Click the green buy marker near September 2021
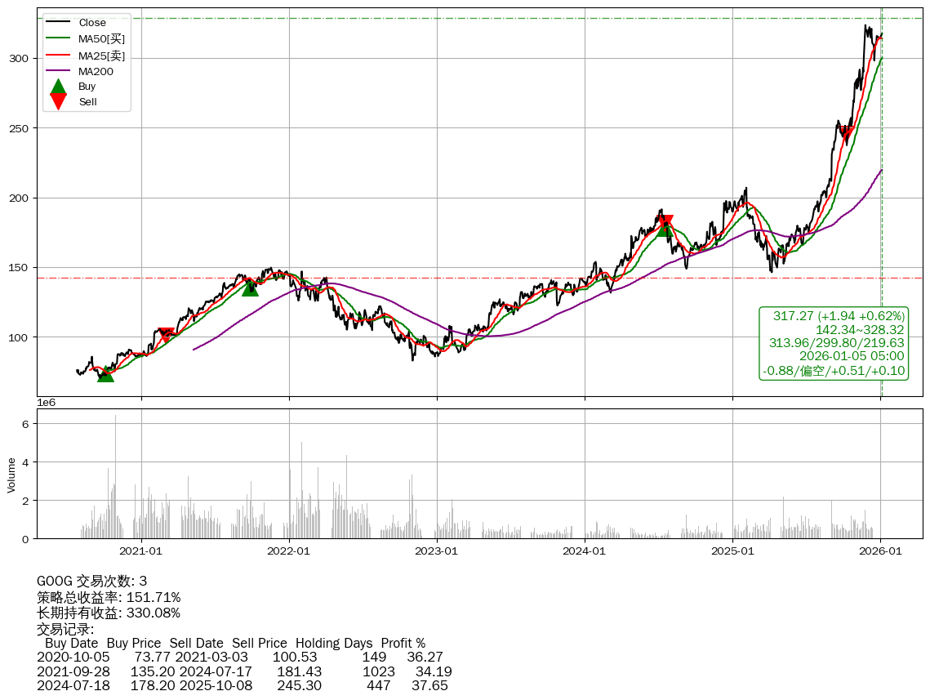 (250, 288)
